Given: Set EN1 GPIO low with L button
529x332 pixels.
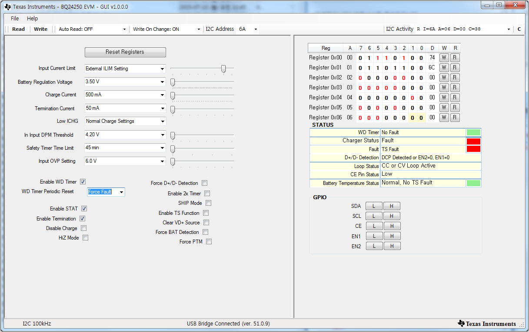Looking at the screenshot, I should click(374, 236).
